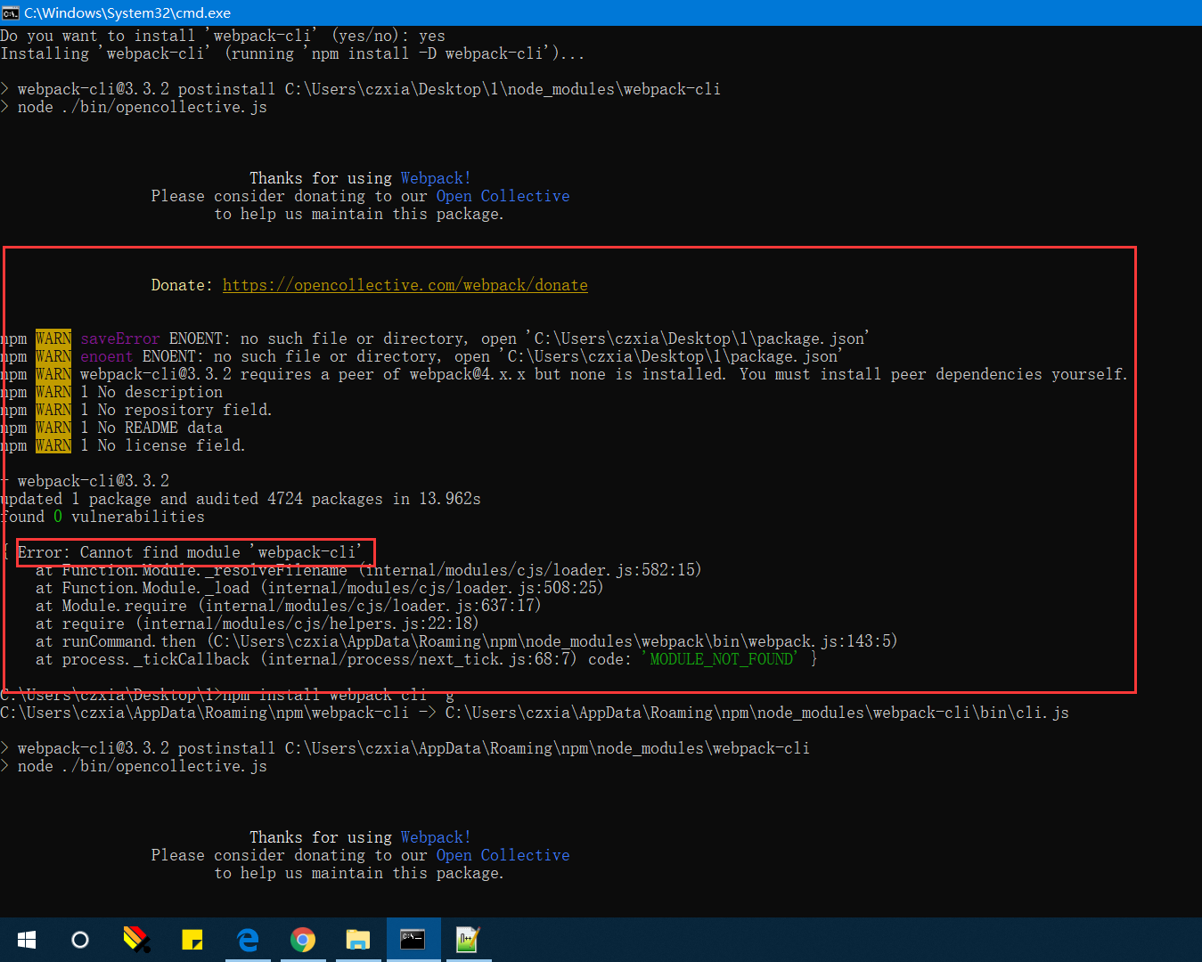
Task: Switch to Command Prompt taskbar icon
Action: (x=413, y=939)
